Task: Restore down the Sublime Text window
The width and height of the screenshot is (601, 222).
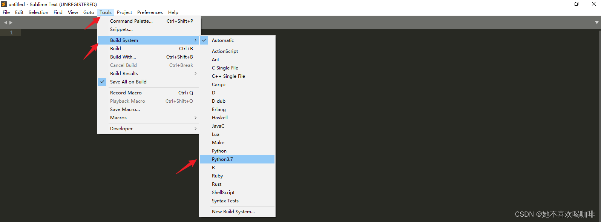Action: [x=576, y=4]
